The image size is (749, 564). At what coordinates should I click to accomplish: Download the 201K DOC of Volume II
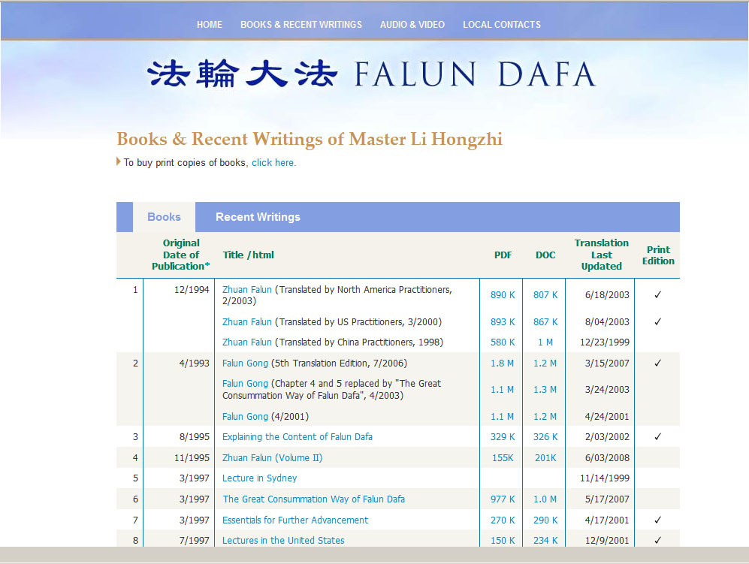coord(545,457)
